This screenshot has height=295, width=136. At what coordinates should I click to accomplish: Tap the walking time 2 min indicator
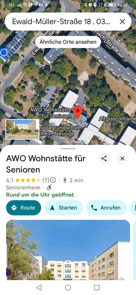[73, 180]
